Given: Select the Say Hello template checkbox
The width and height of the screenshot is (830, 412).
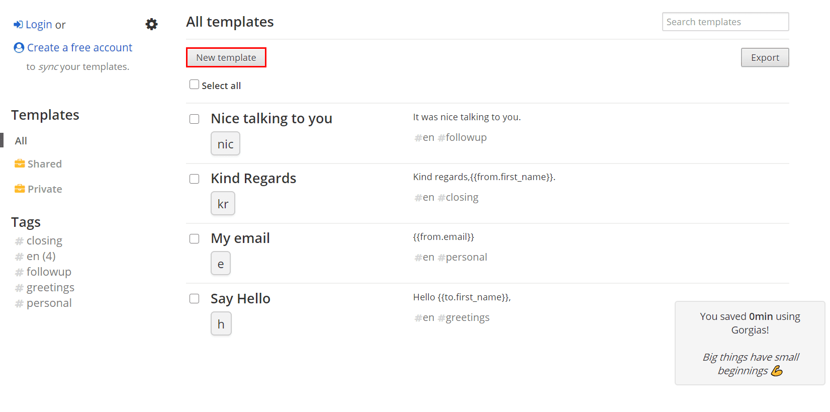Looking at the screenshot, I should pos(194,298).
